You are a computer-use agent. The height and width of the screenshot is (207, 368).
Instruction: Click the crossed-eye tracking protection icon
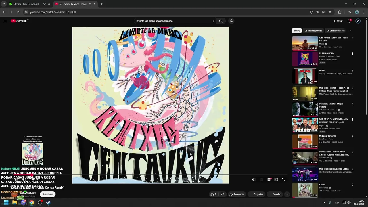click(x=324, y=12)
